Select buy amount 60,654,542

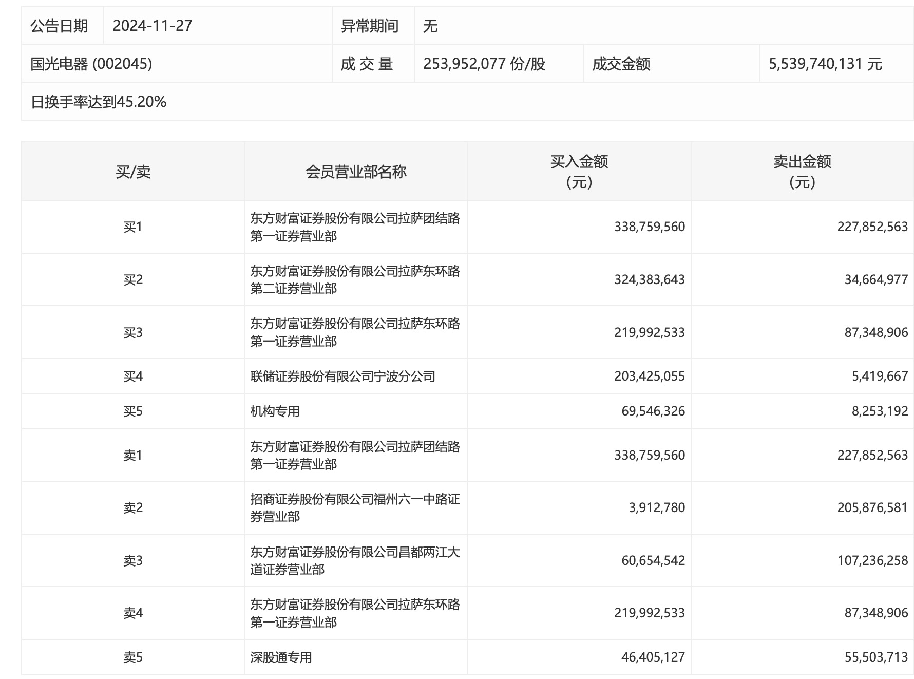653,560
